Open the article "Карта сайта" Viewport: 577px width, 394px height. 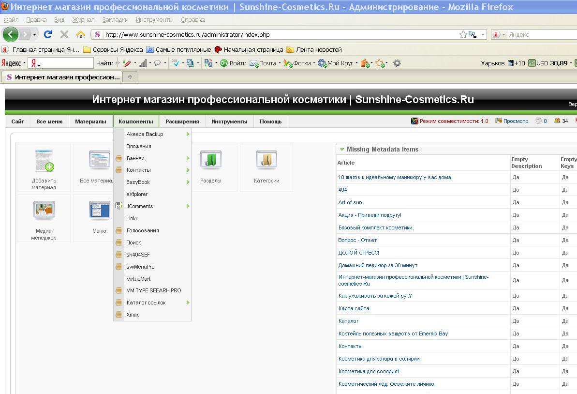(354, 308)
